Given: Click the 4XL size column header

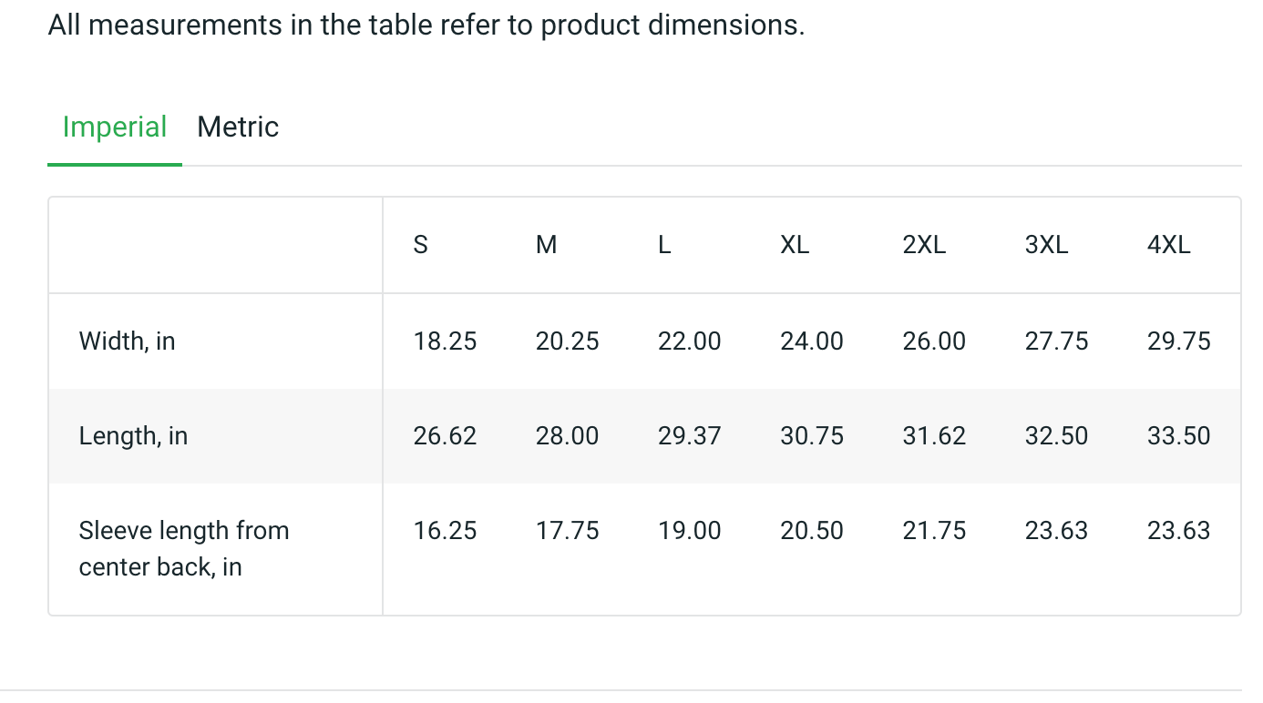Looking at the screenshot, I should point(1168,245).
